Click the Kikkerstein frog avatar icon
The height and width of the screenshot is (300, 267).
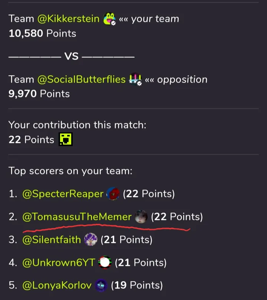point(110,19)
